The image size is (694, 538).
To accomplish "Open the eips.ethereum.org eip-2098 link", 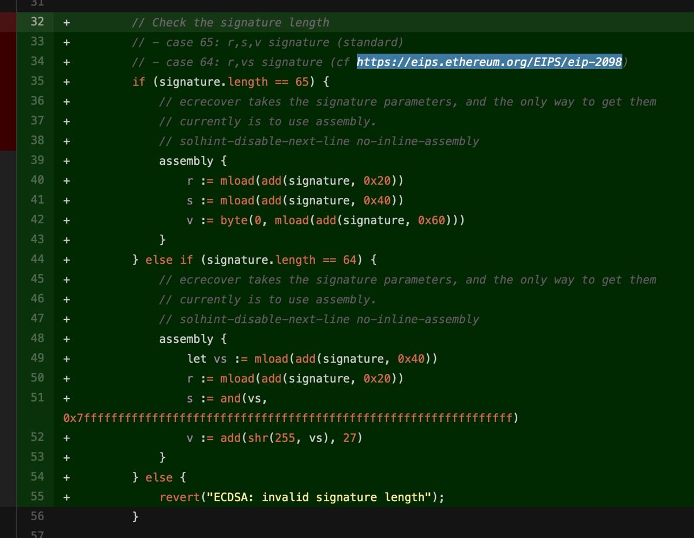I will 489,62.
